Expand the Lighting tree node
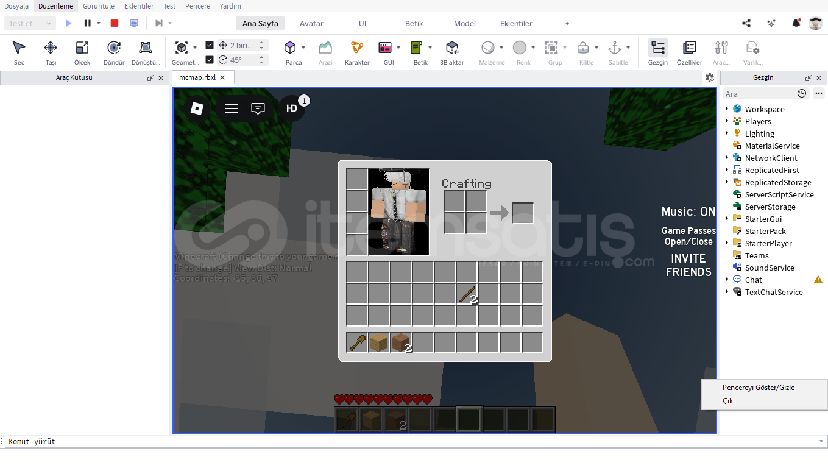Image resolution: width=828 pixels, height=468 pixels. pyautogui.click(x=727, y=133)
